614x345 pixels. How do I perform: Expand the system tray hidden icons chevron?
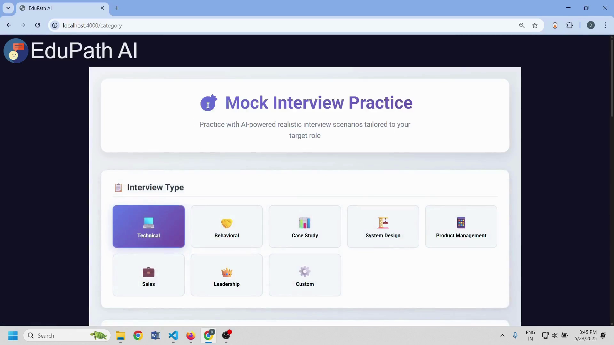(x=502, y=335)
